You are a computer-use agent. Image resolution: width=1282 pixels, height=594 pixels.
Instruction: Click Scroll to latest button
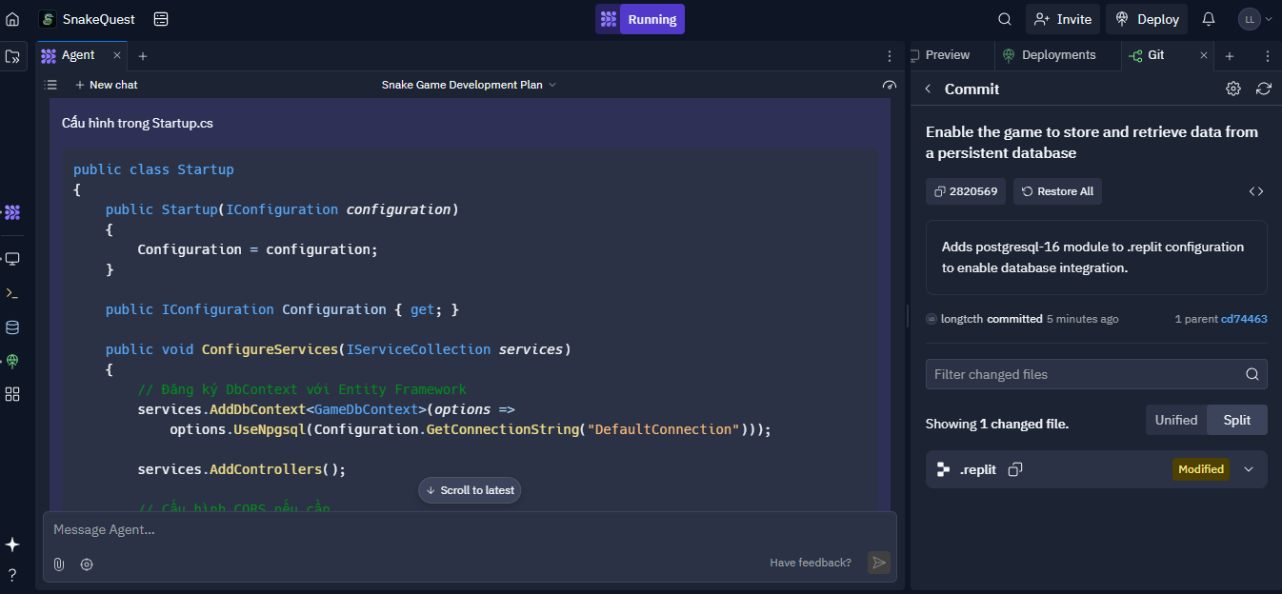[x=470, y=490]
